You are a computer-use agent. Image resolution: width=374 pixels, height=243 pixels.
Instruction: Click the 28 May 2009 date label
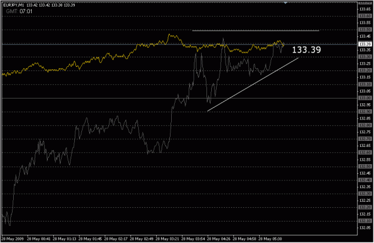[x=11, y=239]
